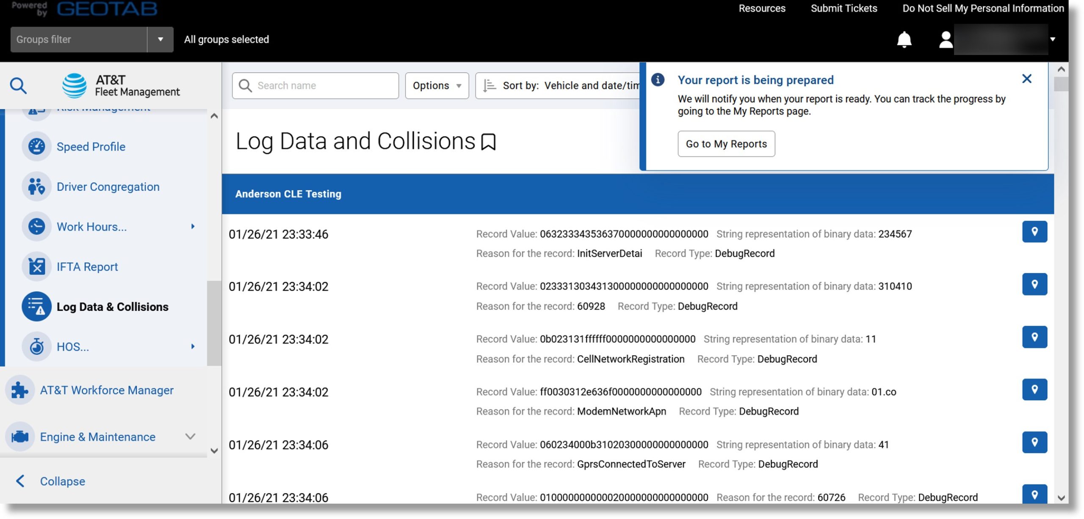The height and width of the screenshot is (519, 1084).
Task: Click the info icon in report notification
Action: coord(657,80)
